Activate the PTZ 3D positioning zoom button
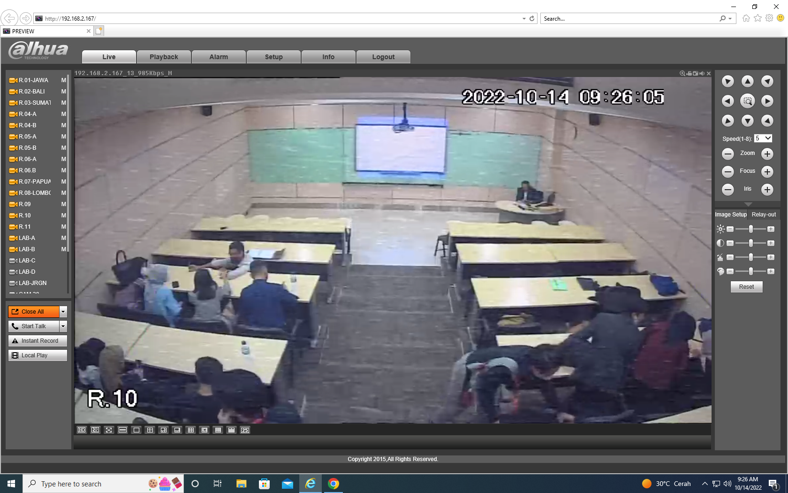 pyautogui.click(x=747, y=101)
